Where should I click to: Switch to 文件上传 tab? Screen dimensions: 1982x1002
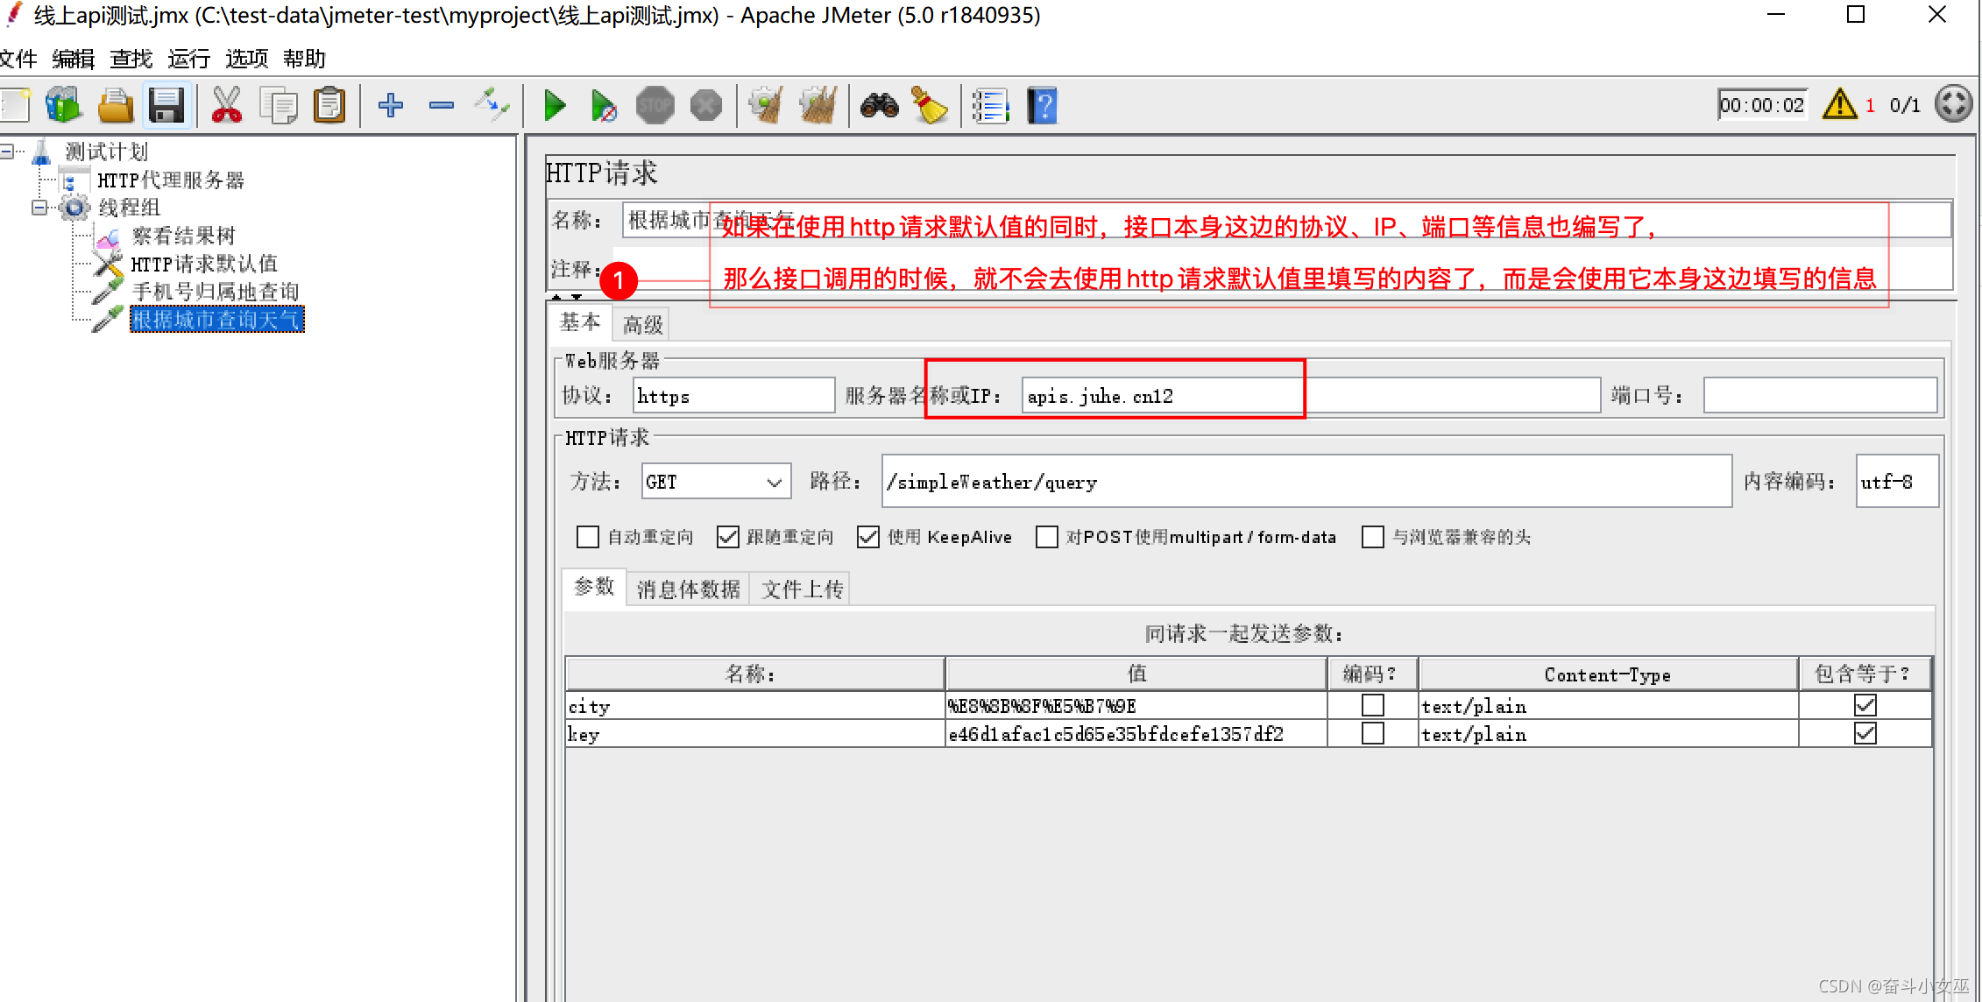click(802, 589)
